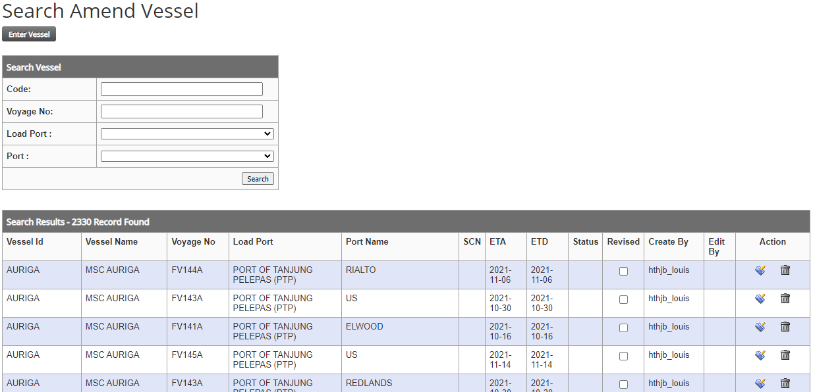This screenshot has height=392, width=813.
Task: Focus the Voyage No text box
Action: tap(181, 112)
